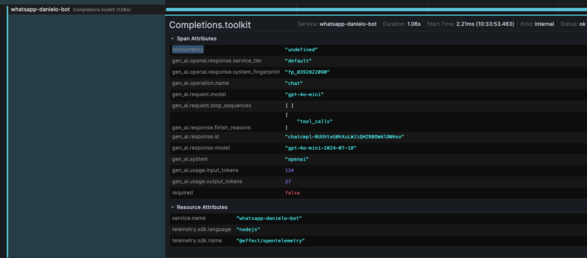Click the "@effect/opentelemetry" SDK name value
Screen dimensions: 587x258
(270, 241)
